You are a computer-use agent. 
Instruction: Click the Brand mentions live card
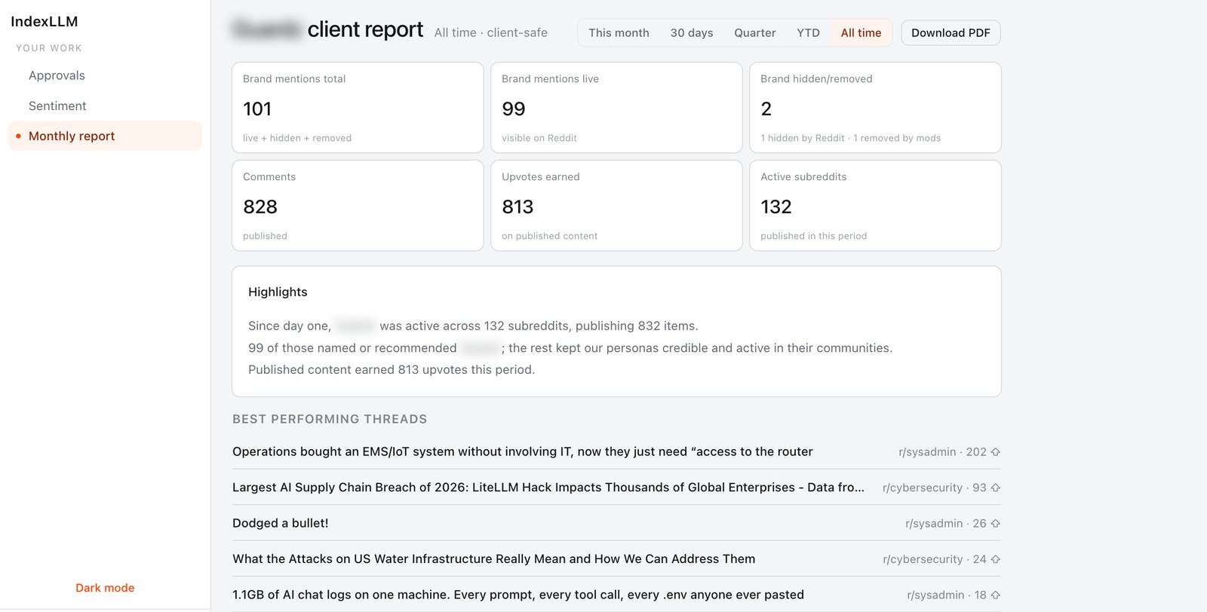[x=616, y=108]
